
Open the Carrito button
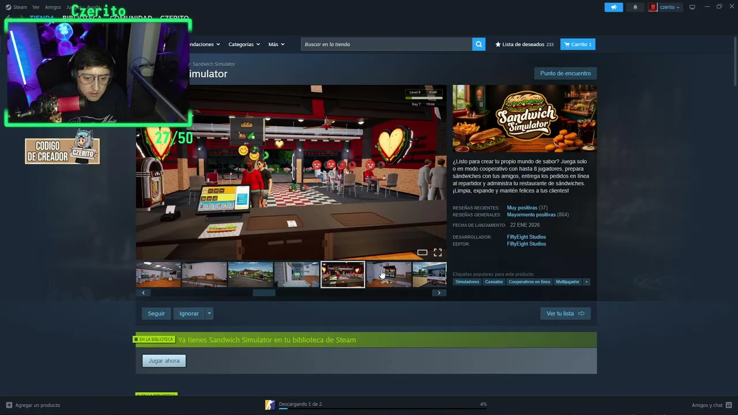point(578,44)
